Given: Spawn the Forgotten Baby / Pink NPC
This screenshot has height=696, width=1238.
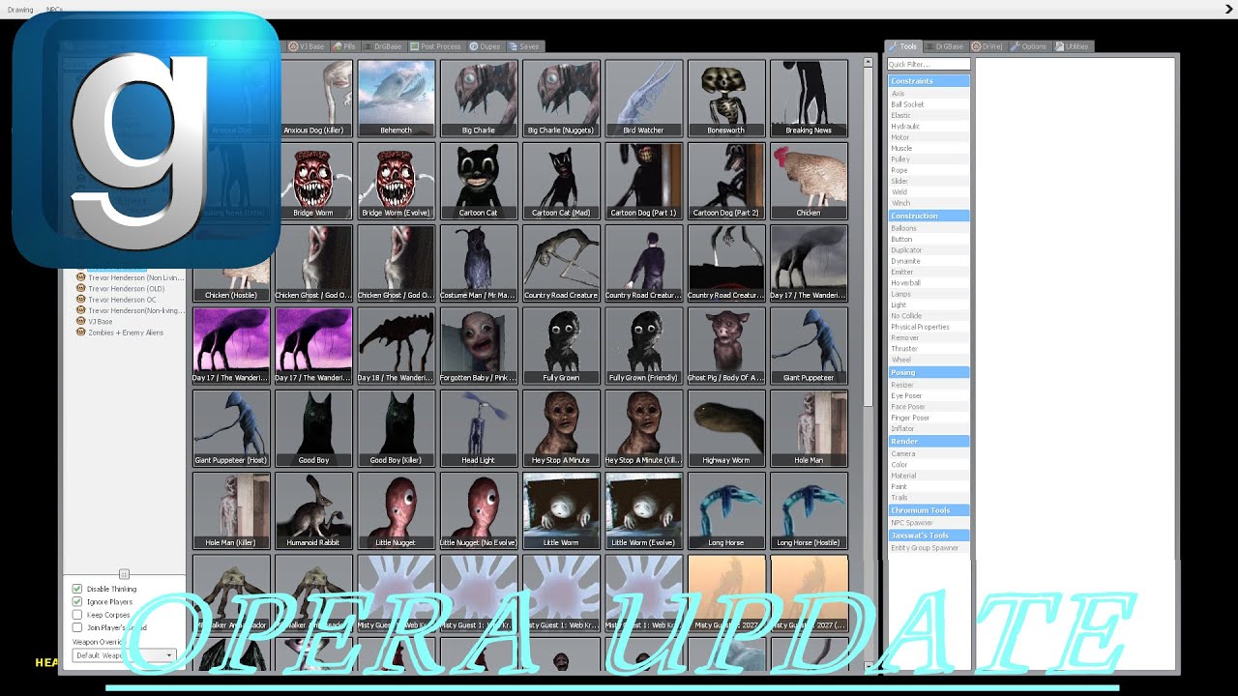Looking at the screenshot, I should (478, 345).
